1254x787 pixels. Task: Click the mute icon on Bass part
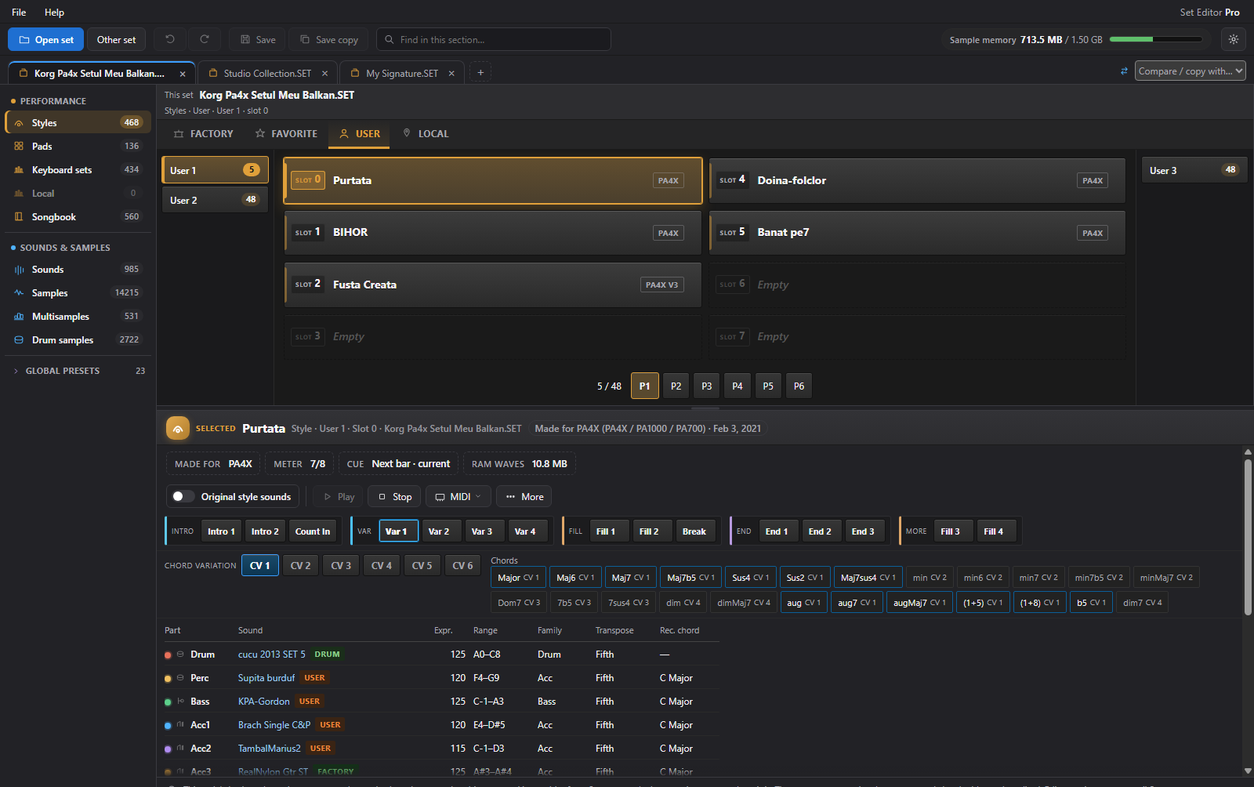click(180, 702)
